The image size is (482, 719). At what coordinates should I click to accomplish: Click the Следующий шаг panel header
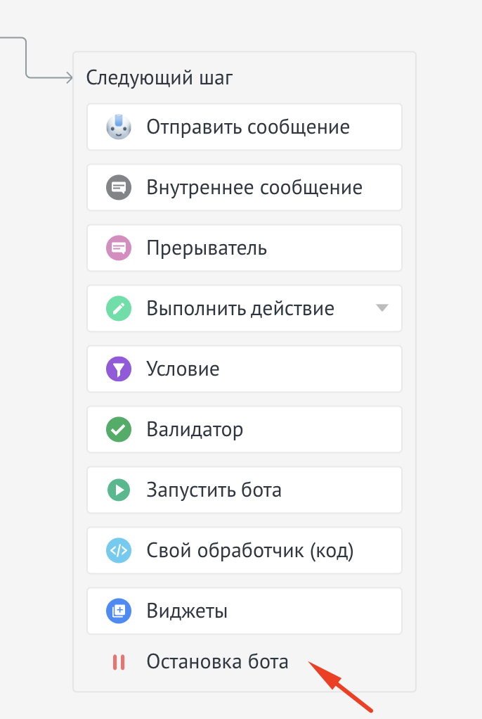click(159, 78)
